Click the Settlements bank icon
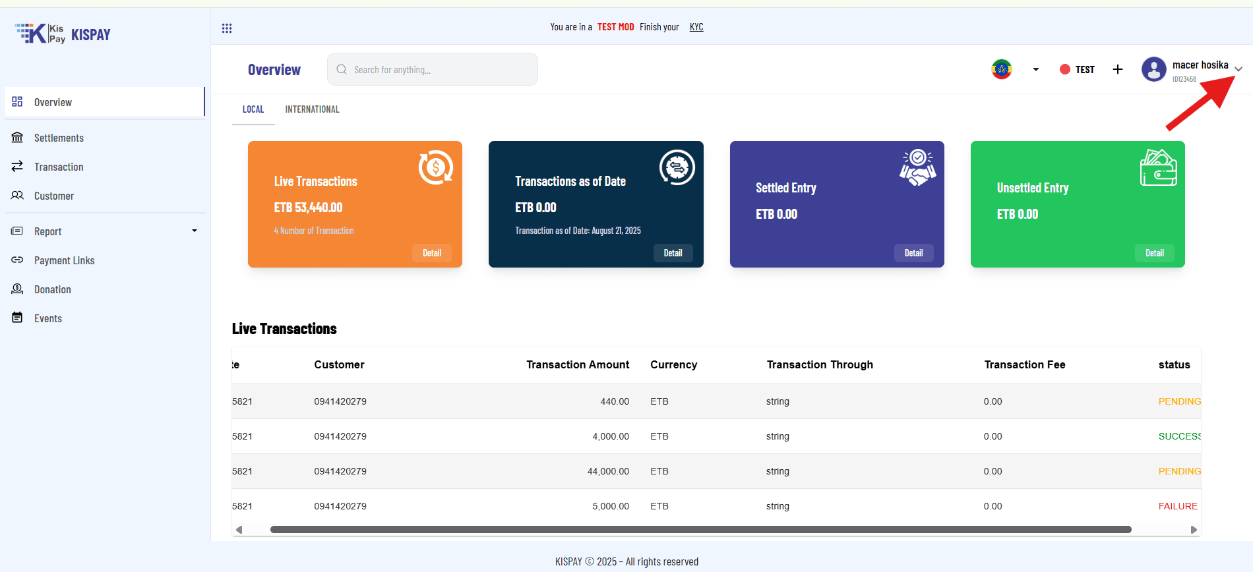This screenshot has height=572, width=1253. pos(17,137)
